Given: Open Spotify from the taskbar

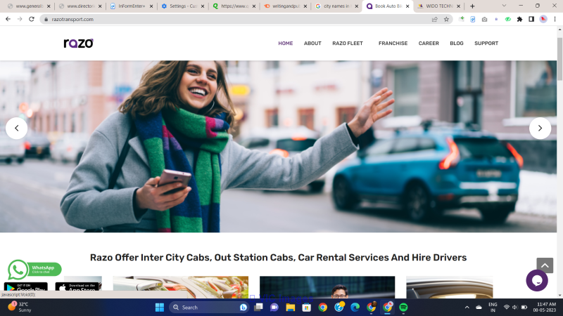Looking at the screenshot, I should coord(403,308).
